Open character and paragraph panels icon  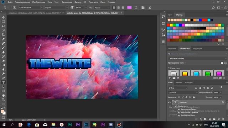click(x=143, y=8)
